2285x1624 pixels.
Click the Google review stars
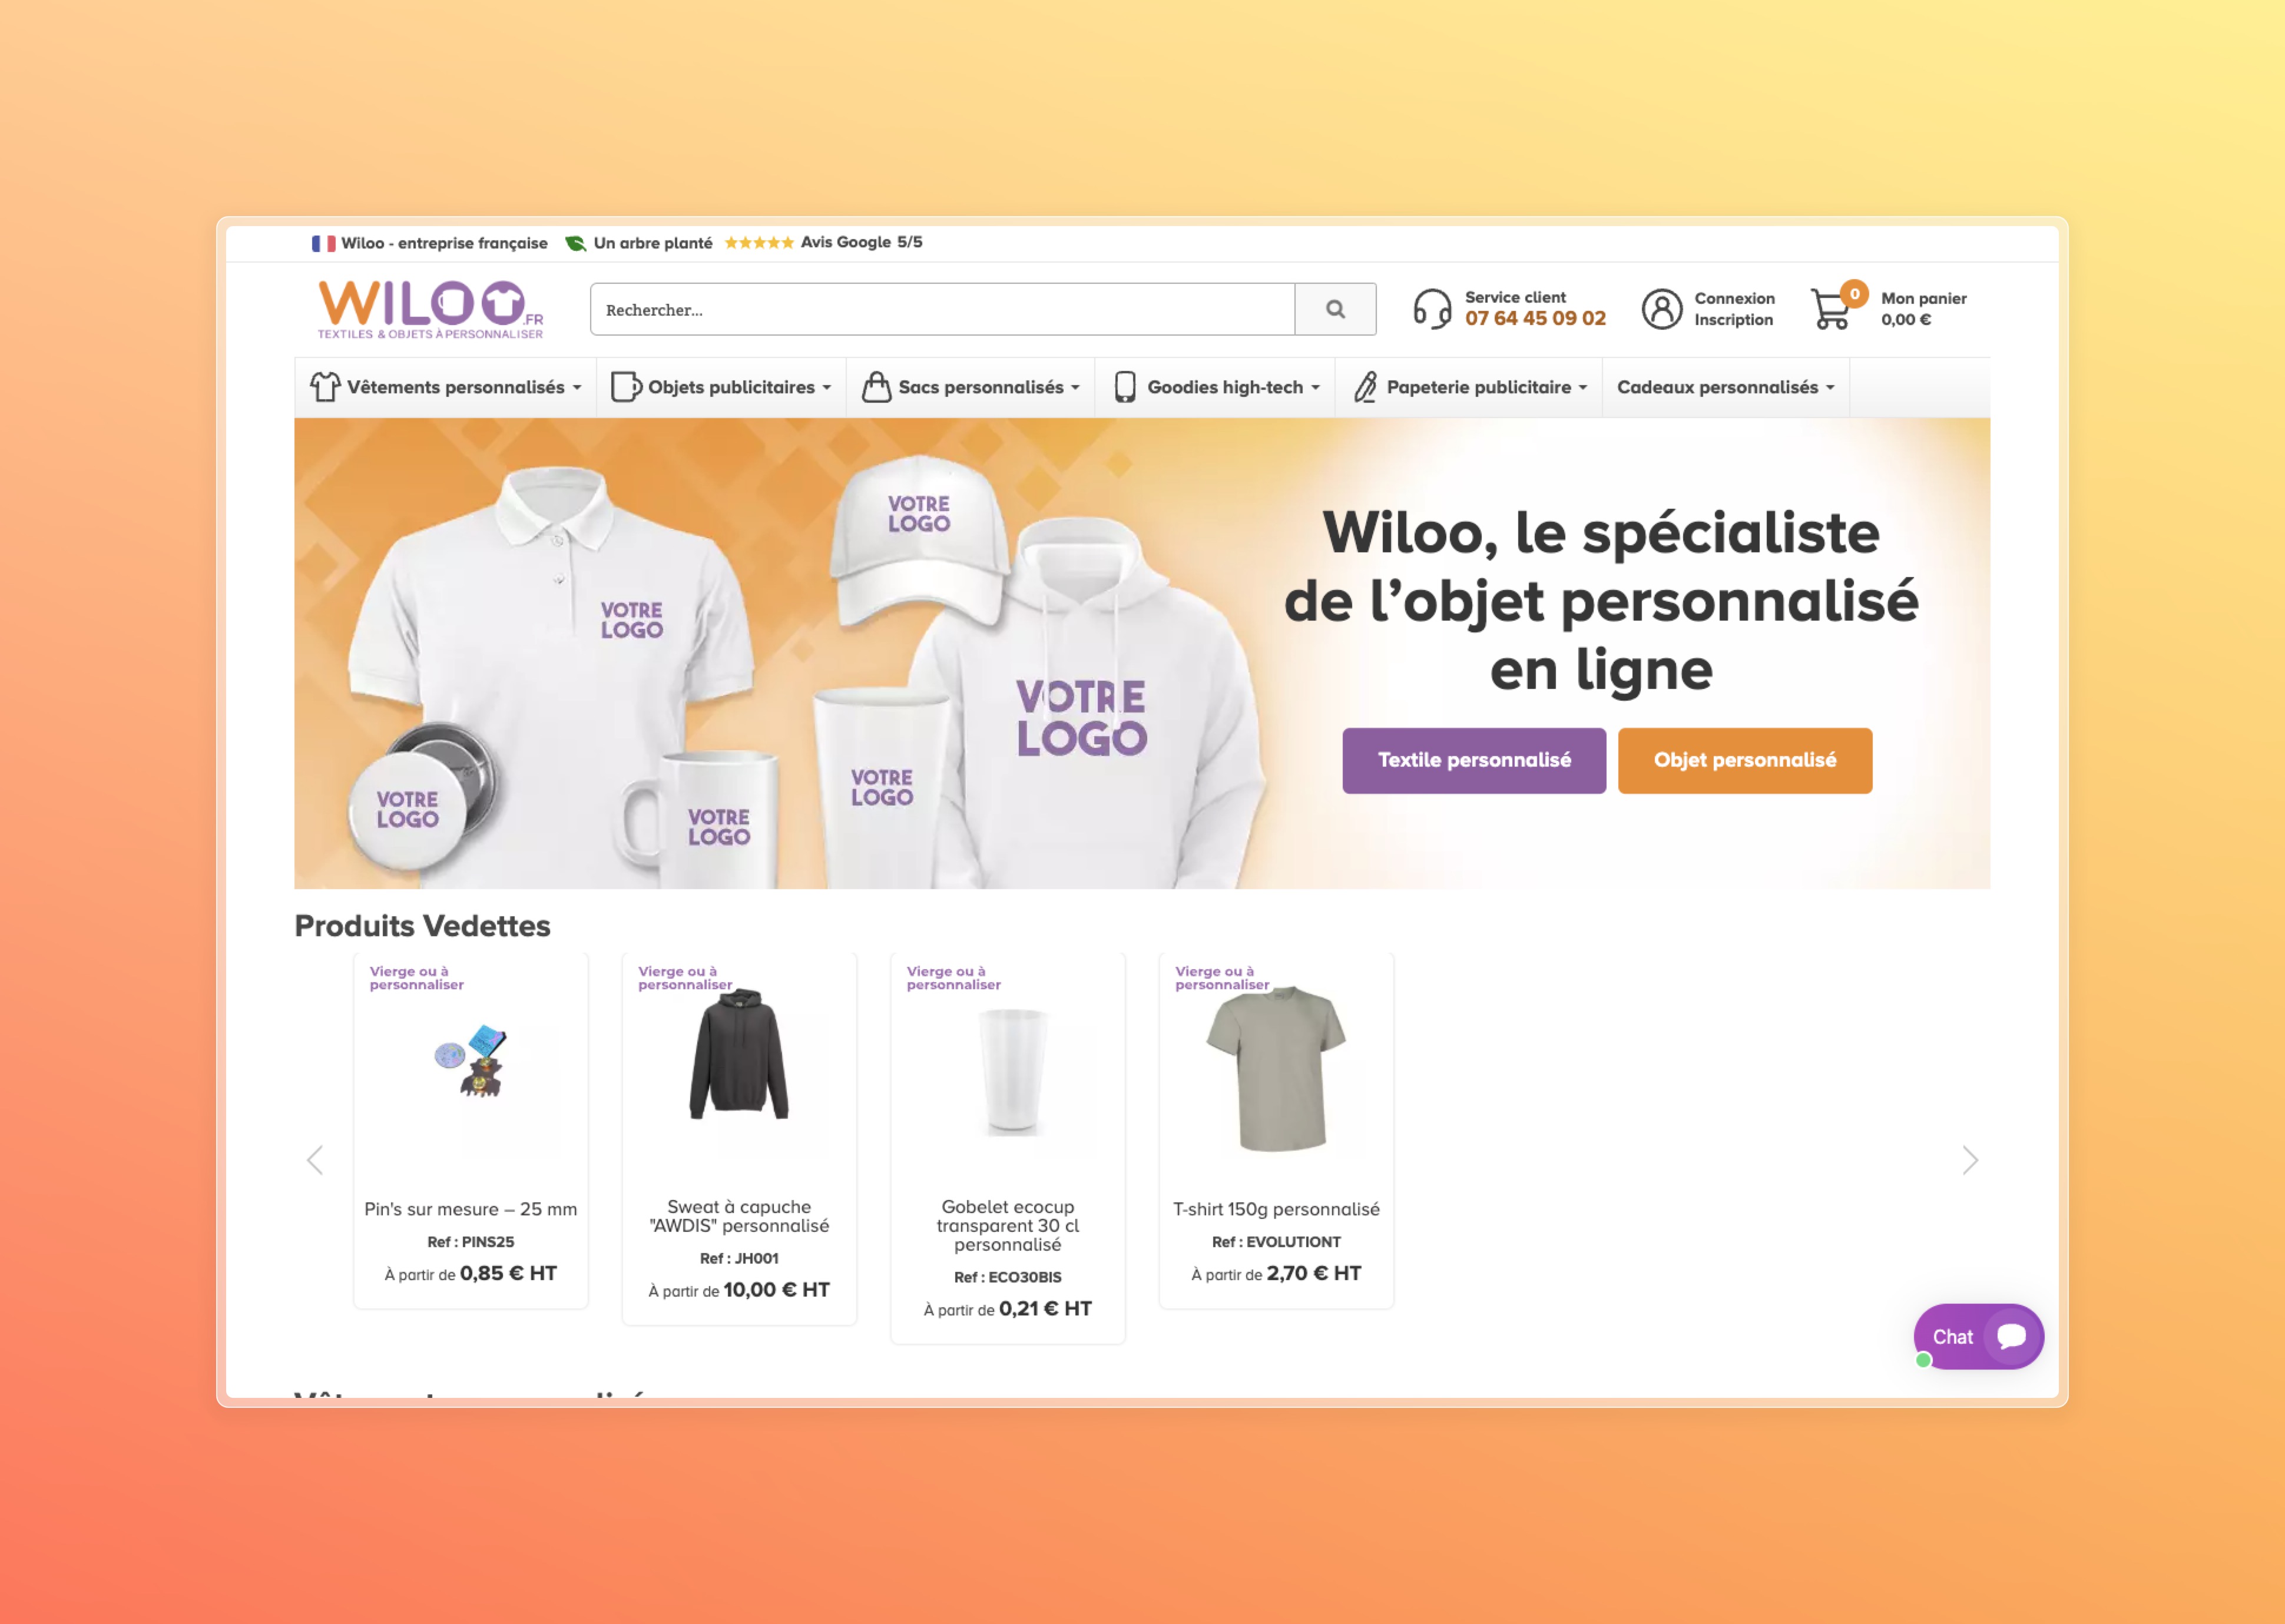759,242
